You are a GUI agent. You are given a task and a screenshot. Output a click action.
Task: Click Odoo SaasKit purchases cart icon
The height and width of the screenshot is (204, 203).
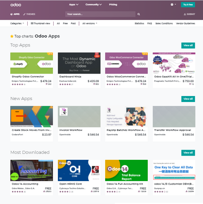[190, 84]
